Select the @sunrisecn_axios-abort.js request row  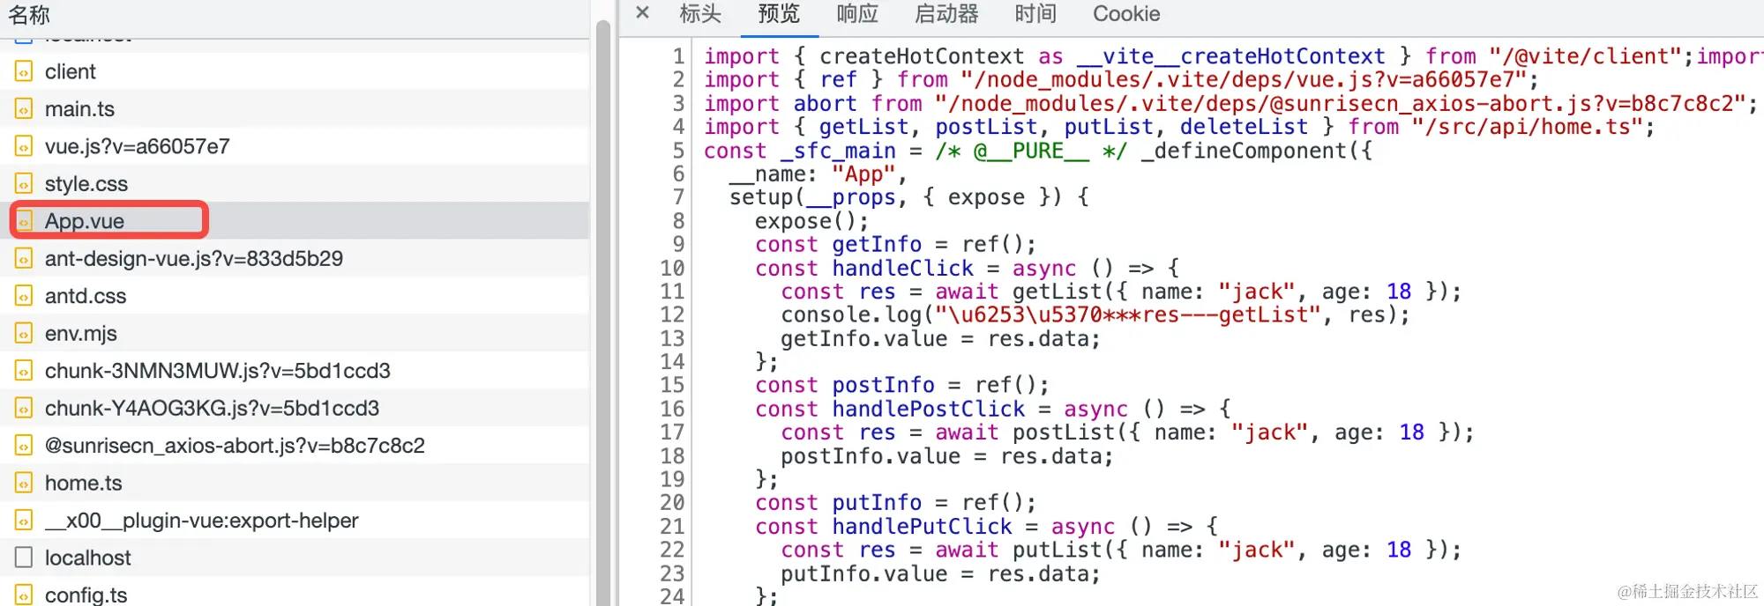(x=295, y=446)
